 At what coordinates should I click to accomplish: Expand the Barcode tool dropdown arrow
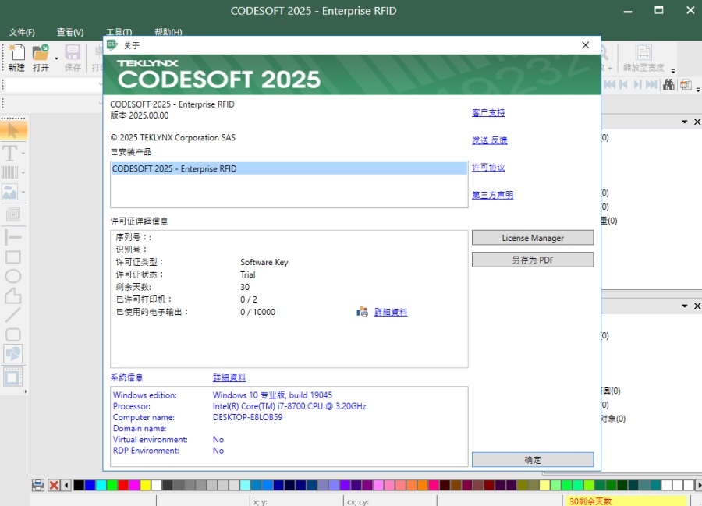[23, 172]
